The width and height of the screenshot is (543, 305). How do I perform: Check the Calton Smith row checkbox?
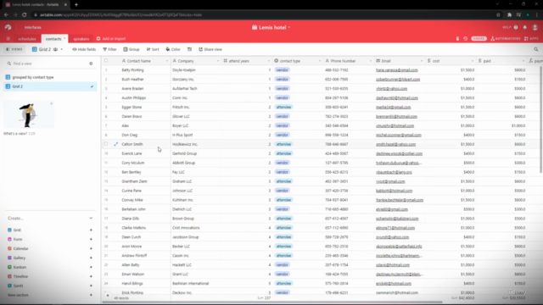tap(106, 144)
